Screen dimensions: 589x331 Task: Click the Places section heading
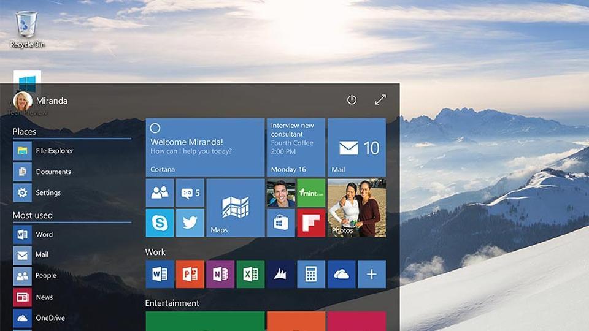[25, 132]
